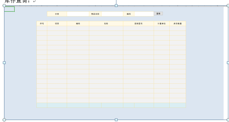Click the green-outlined selected cell
The image size is (229, 122).
[x=9, y=9]
